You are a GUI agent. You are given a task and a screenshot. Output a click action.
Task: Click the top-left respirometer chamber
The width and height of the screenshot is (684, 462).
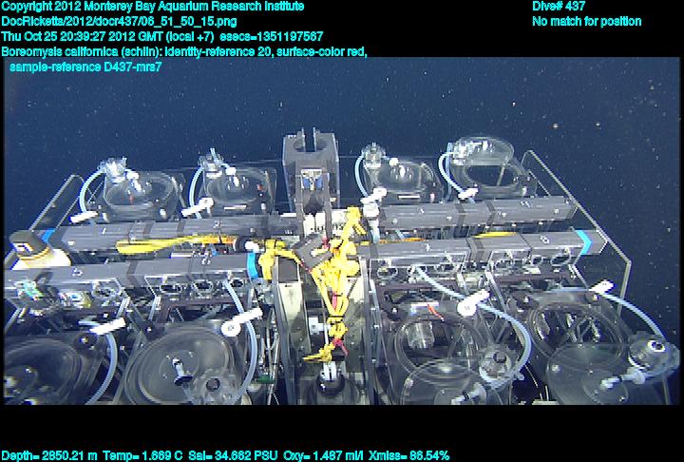coord(138,190)
